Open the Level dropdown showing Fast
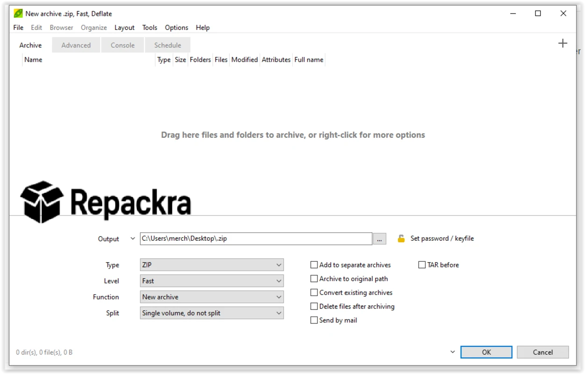This screenshot has height=374, width=585. pyautogui.click(x=212, y=281)
